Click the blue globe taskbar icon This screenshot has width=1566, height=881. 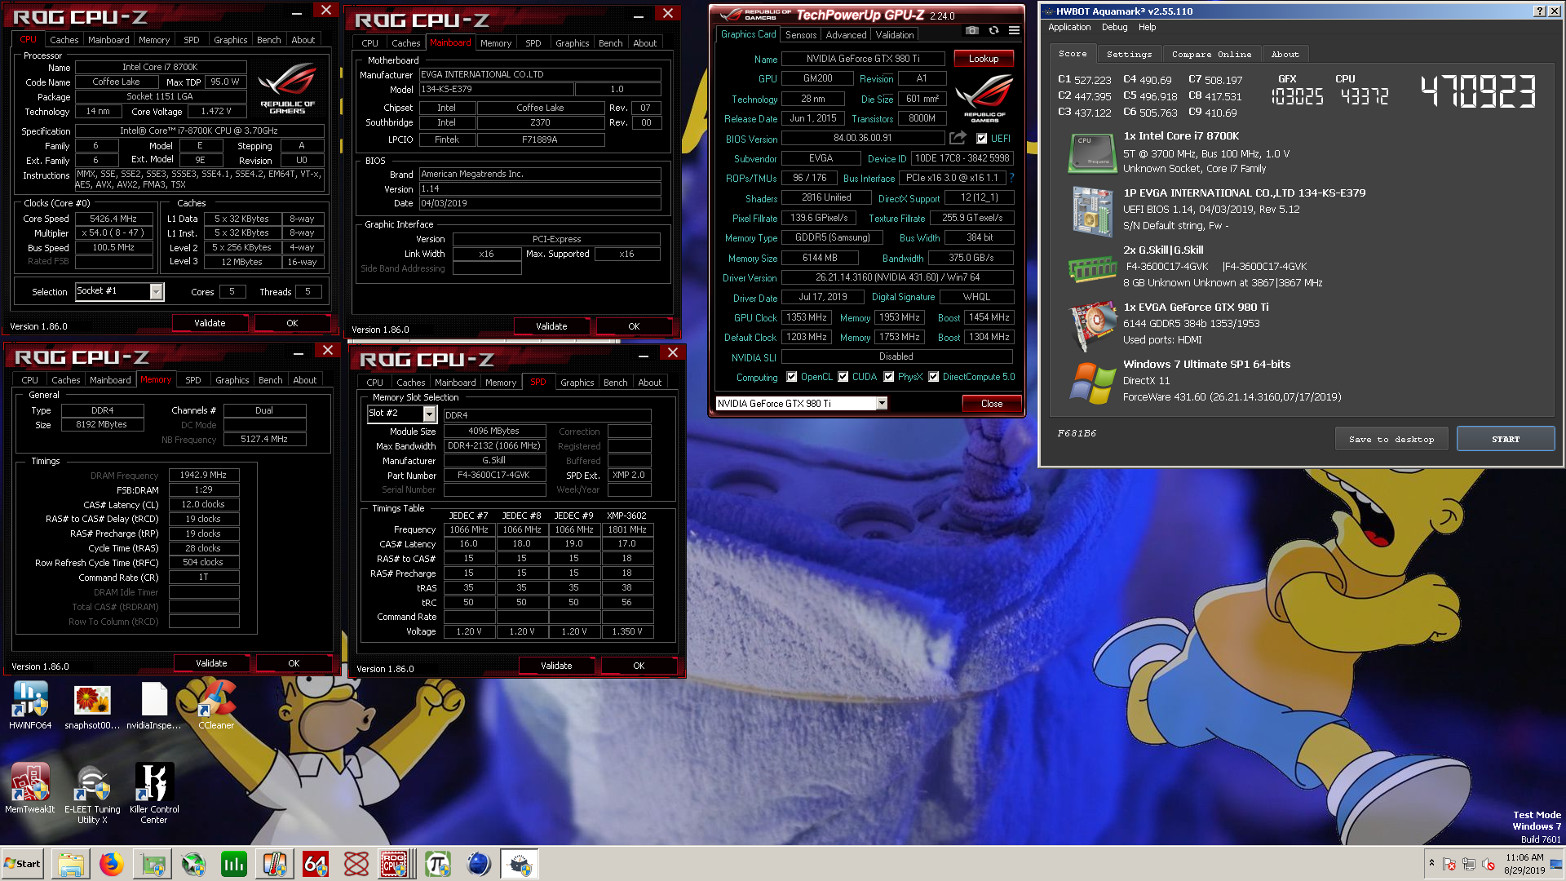(x=479, y=864)
